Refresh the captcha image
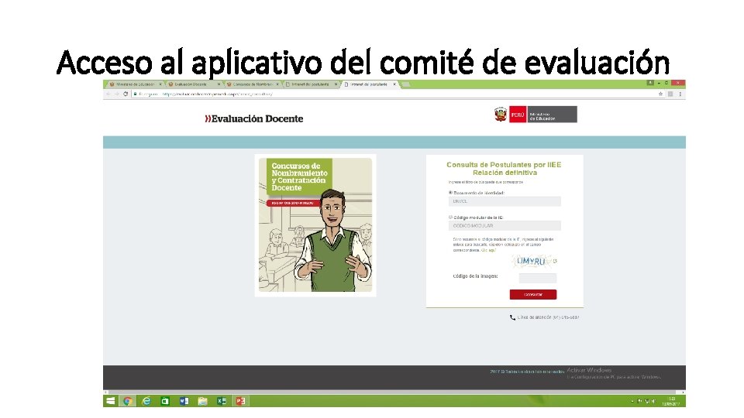The width and height of the screenshot is (744, 418). tap(555, 261)
